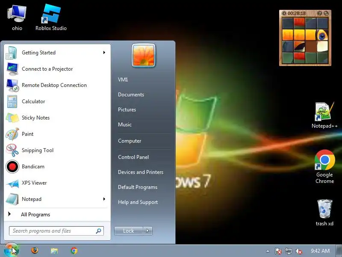This screenshot has height=257, width=342.
Task: Open Control Panel
Action: pos(133,157)
